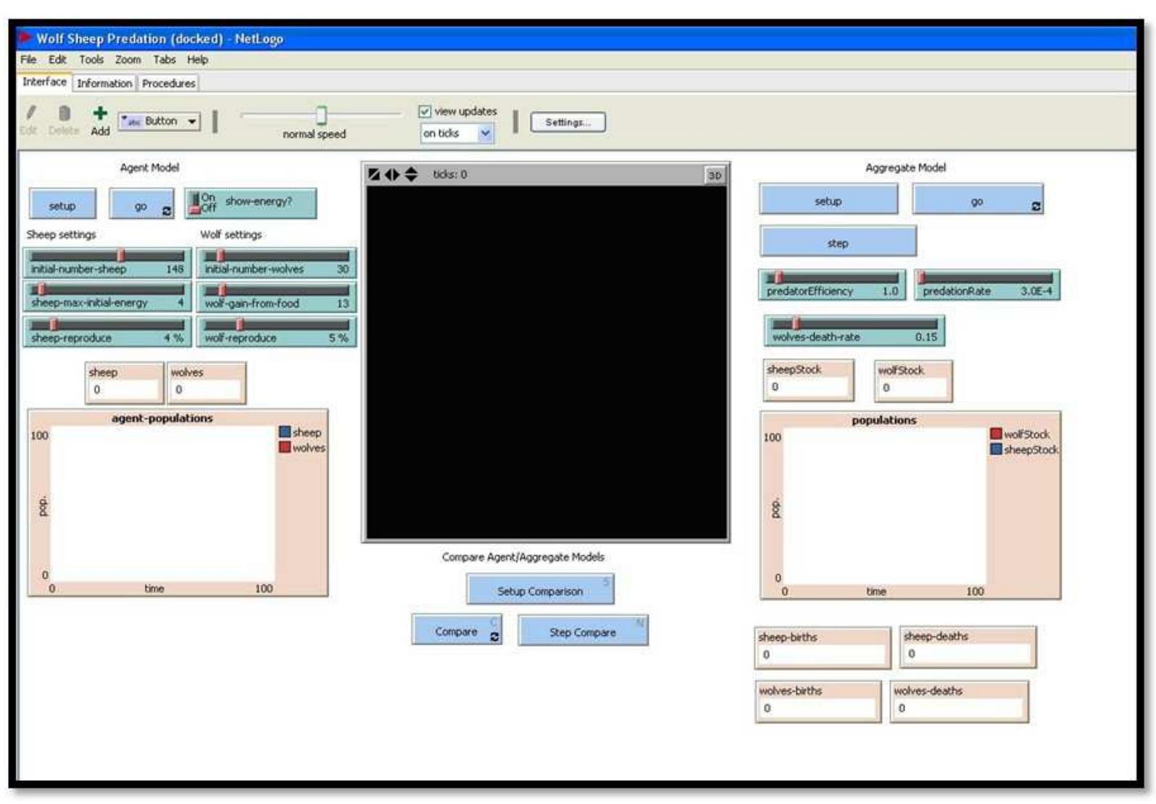The height and width of the screenshot is (804, 1156).
Task: Click the Compare button
Action: point(457,631)
